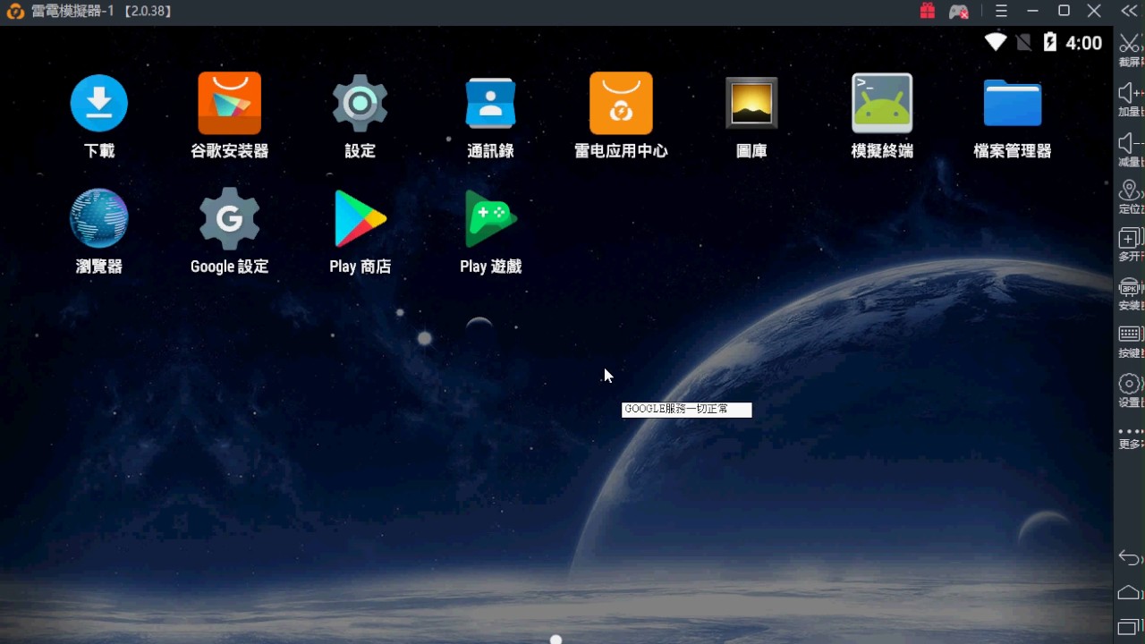
Task: Click the GOOGLE服務一切正常 notification
Action: 686,409
